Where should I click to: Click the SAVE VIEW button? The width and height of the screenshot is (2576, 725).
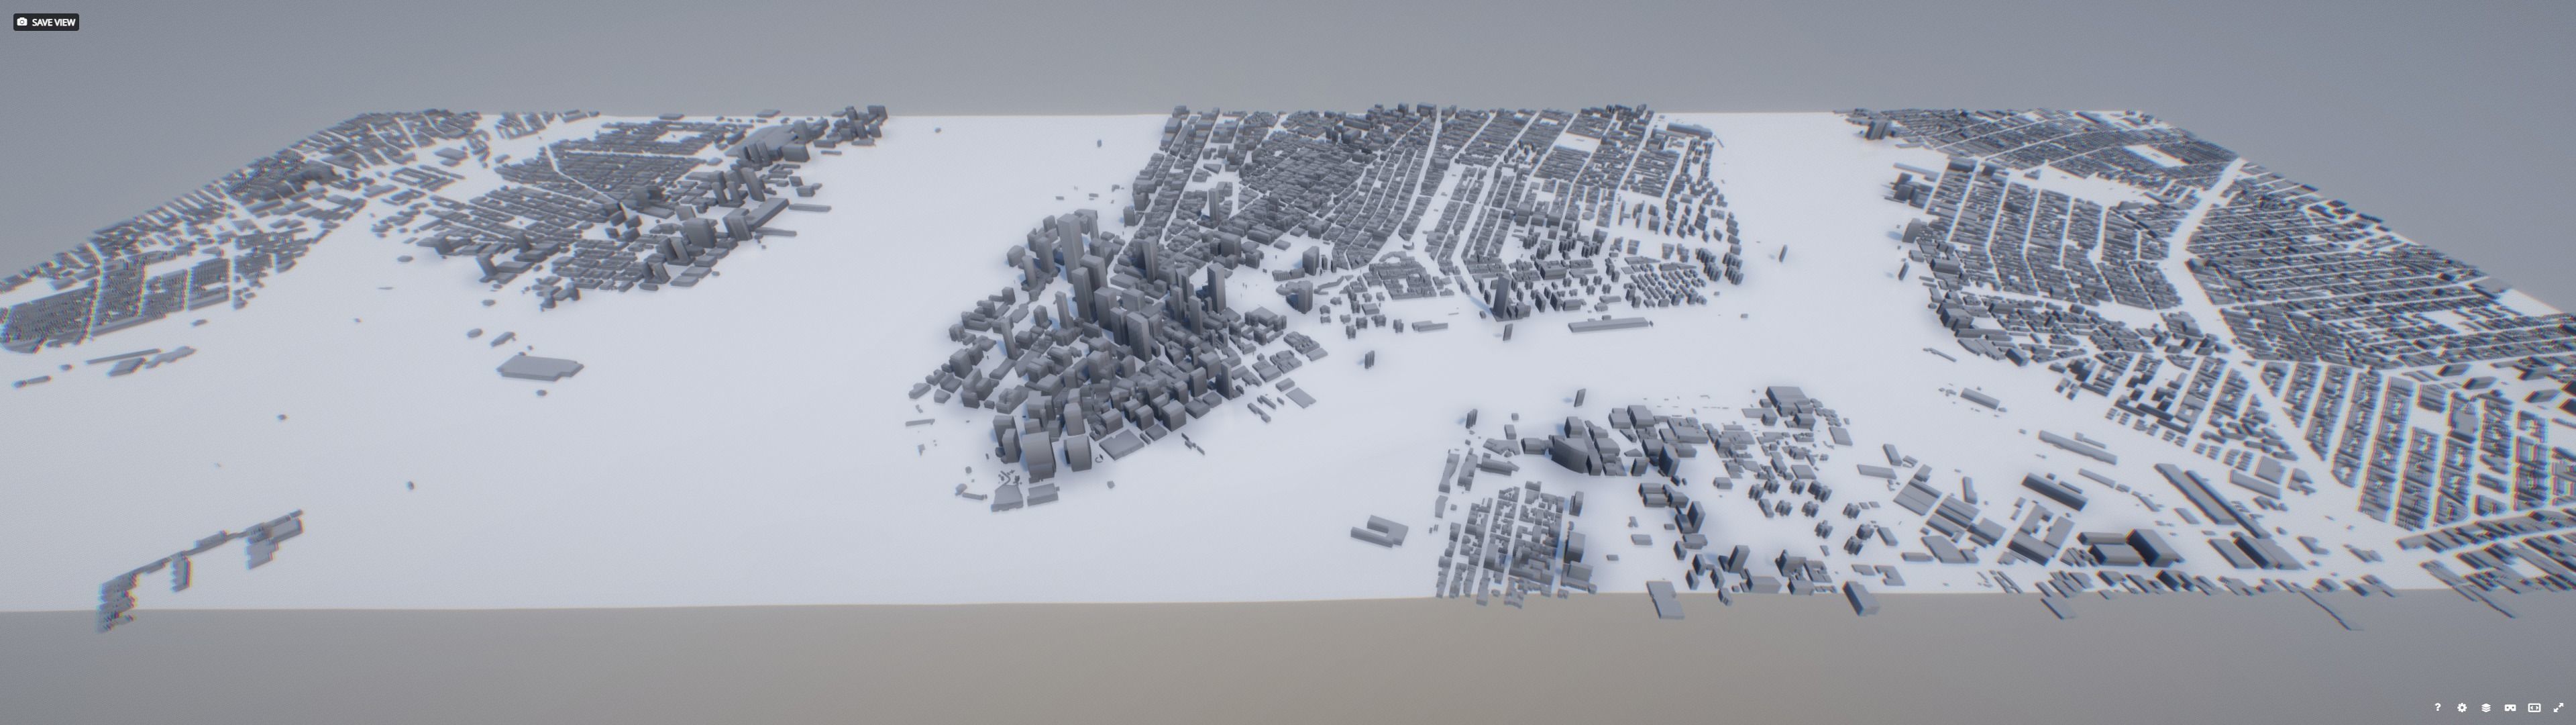[48, 21]
